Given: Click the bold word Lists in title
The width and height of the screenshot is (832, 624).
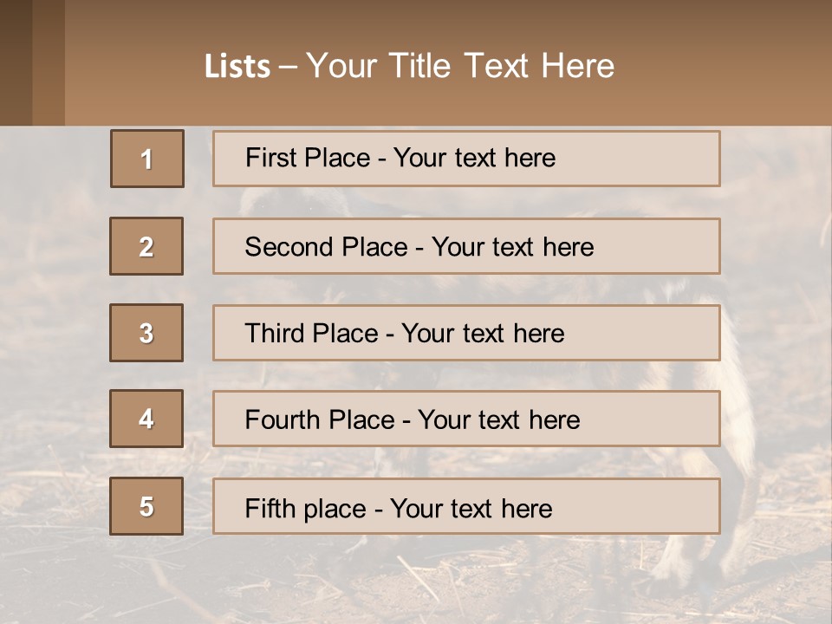Looking at the screenshot, I should click(x=237, y=67).
